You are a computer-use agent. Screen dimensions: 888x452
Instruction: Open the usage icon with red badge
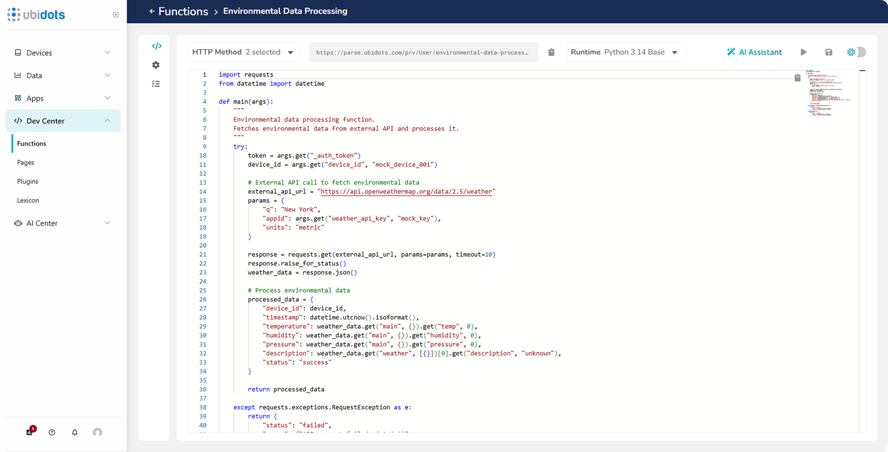[30, 432]
